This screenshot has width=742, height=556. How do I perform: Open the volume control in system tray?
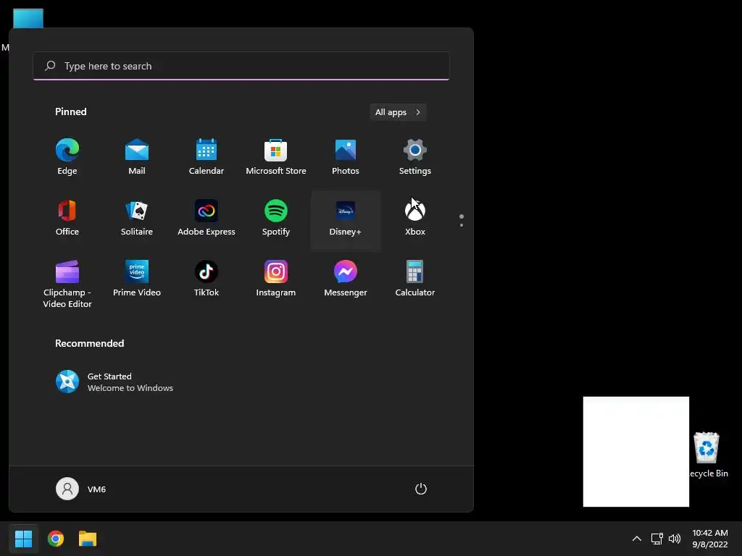(675, 539)
